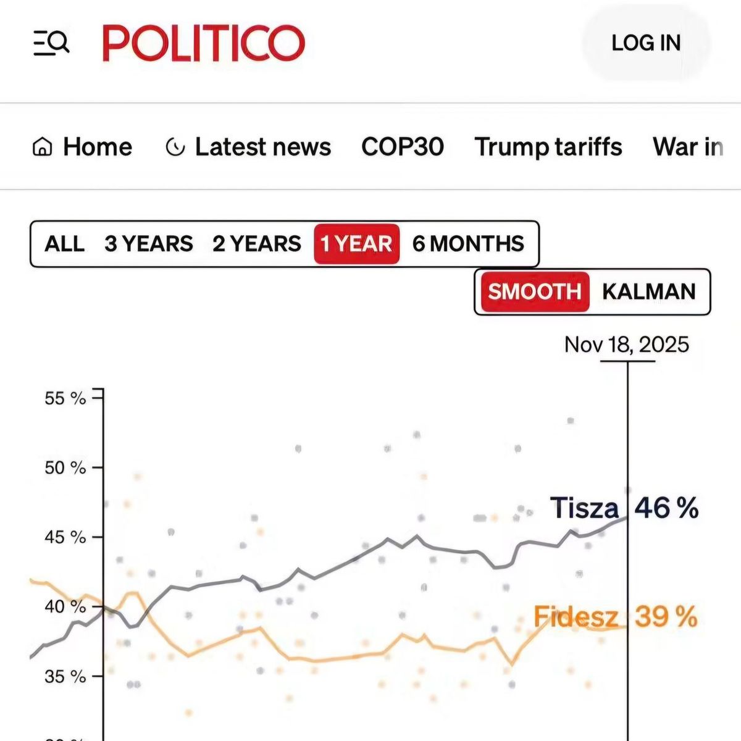Open the COP30 nav item
Image resolution: width=741 pixels, height=741 pixels.
[x=403, y=147]
